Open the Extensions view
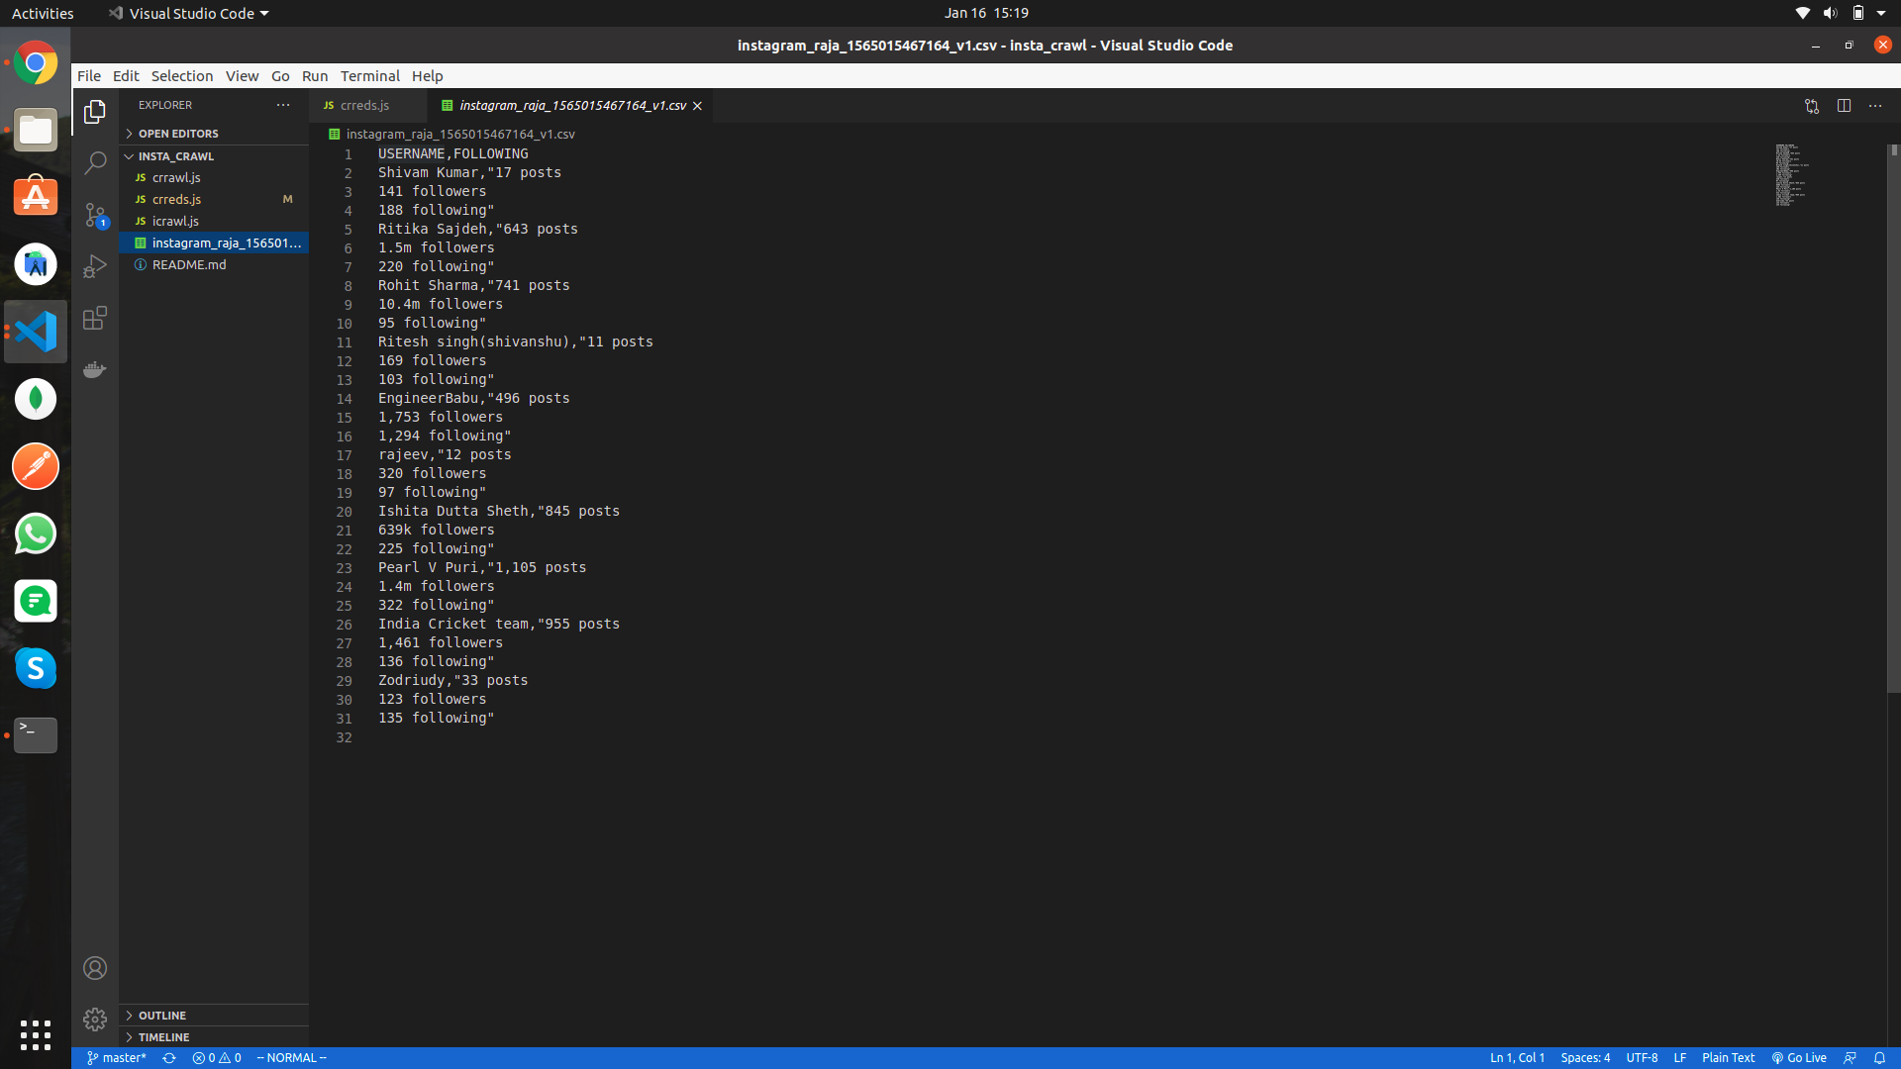 (95, 319)
